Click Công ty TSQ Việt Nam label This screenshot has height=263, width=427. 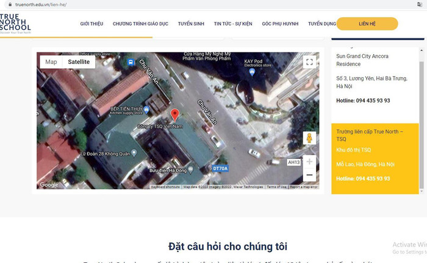coord(160,127)
